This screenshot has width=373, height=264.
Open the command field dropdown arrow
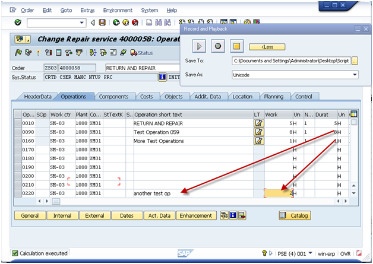pos(81,23)
